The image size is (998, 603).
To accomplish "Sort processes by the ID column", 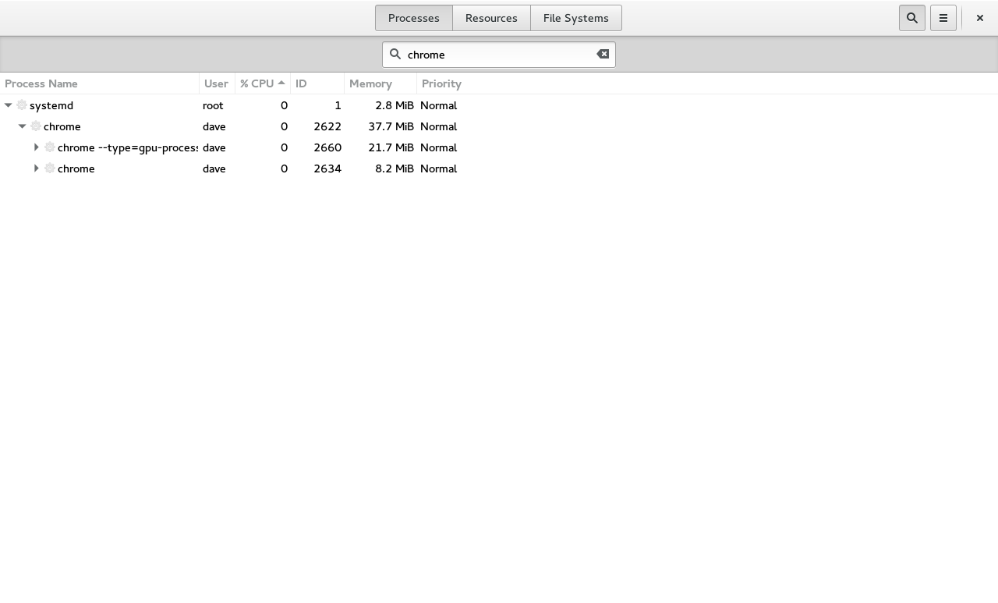I will [317, 83].
